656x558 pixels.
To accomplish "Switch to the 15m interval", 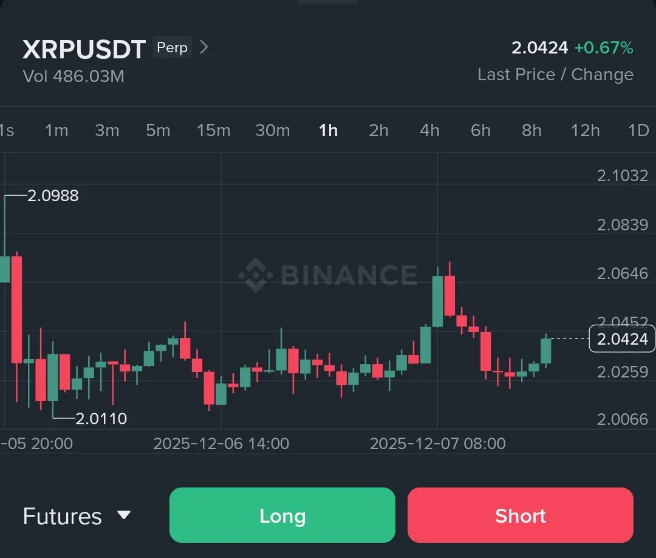I will [213, 130].
